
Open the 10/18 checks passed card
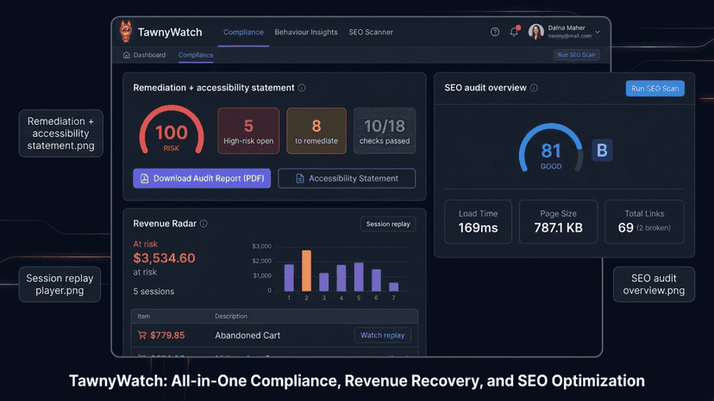(385, 131)
